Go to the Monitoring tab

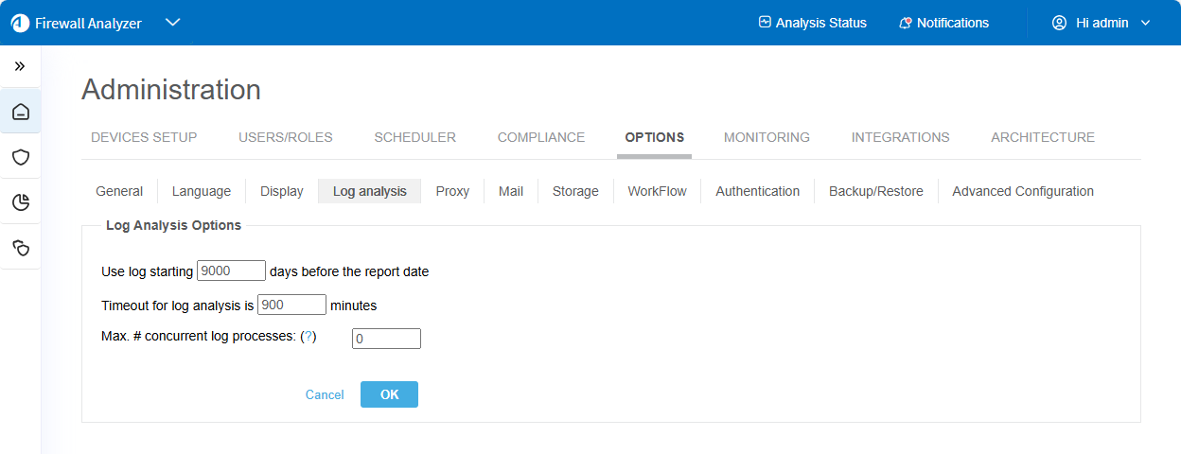coord(767,137)
